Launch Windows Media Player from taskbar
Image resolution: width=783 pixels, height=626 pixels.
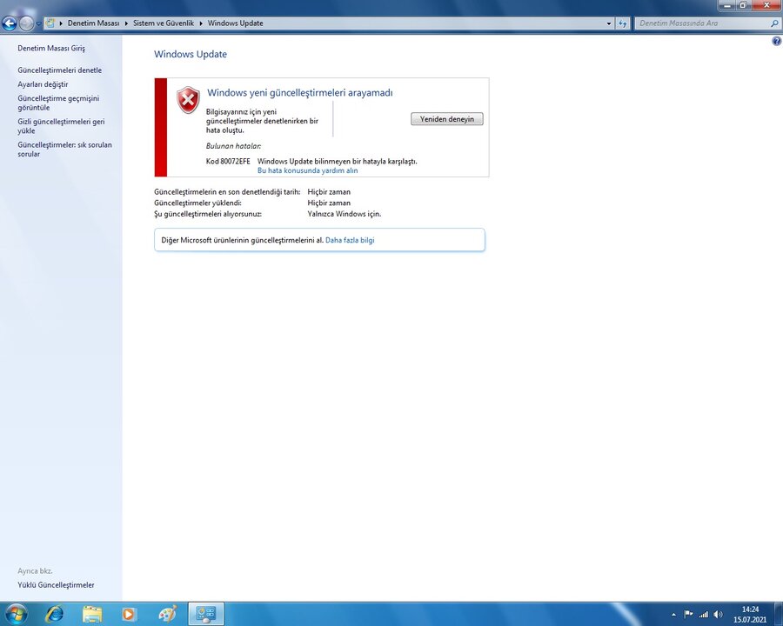(129, 614)
